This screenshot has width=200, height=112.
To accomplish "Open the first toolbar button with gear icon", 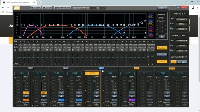I will [36, 8].
